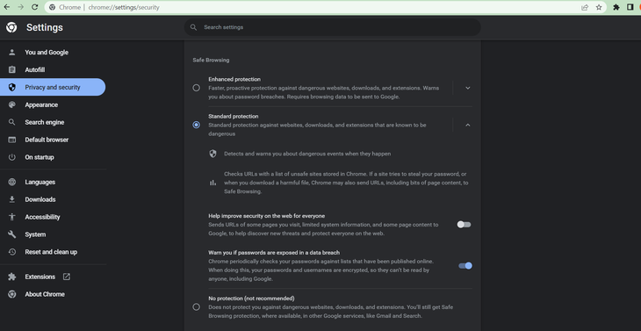
Task: Select the Enhanced protection radio button
Action: click(x=196, y=88)
